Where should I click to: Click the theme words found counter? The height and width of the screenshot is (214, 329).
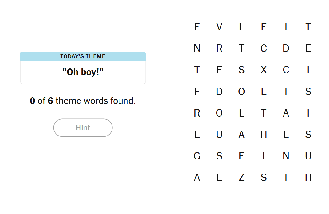tap(83, 101)
